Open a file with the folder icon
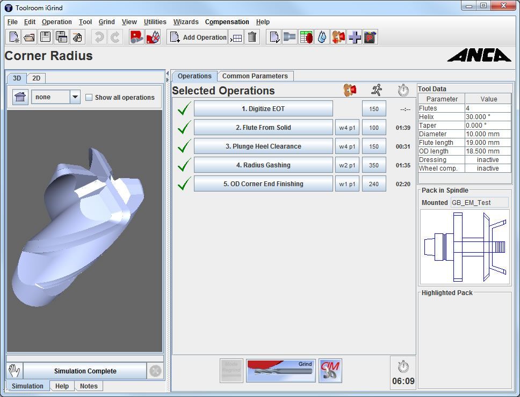This screenshot has width=520, height=397. click(x=30, y=37)
